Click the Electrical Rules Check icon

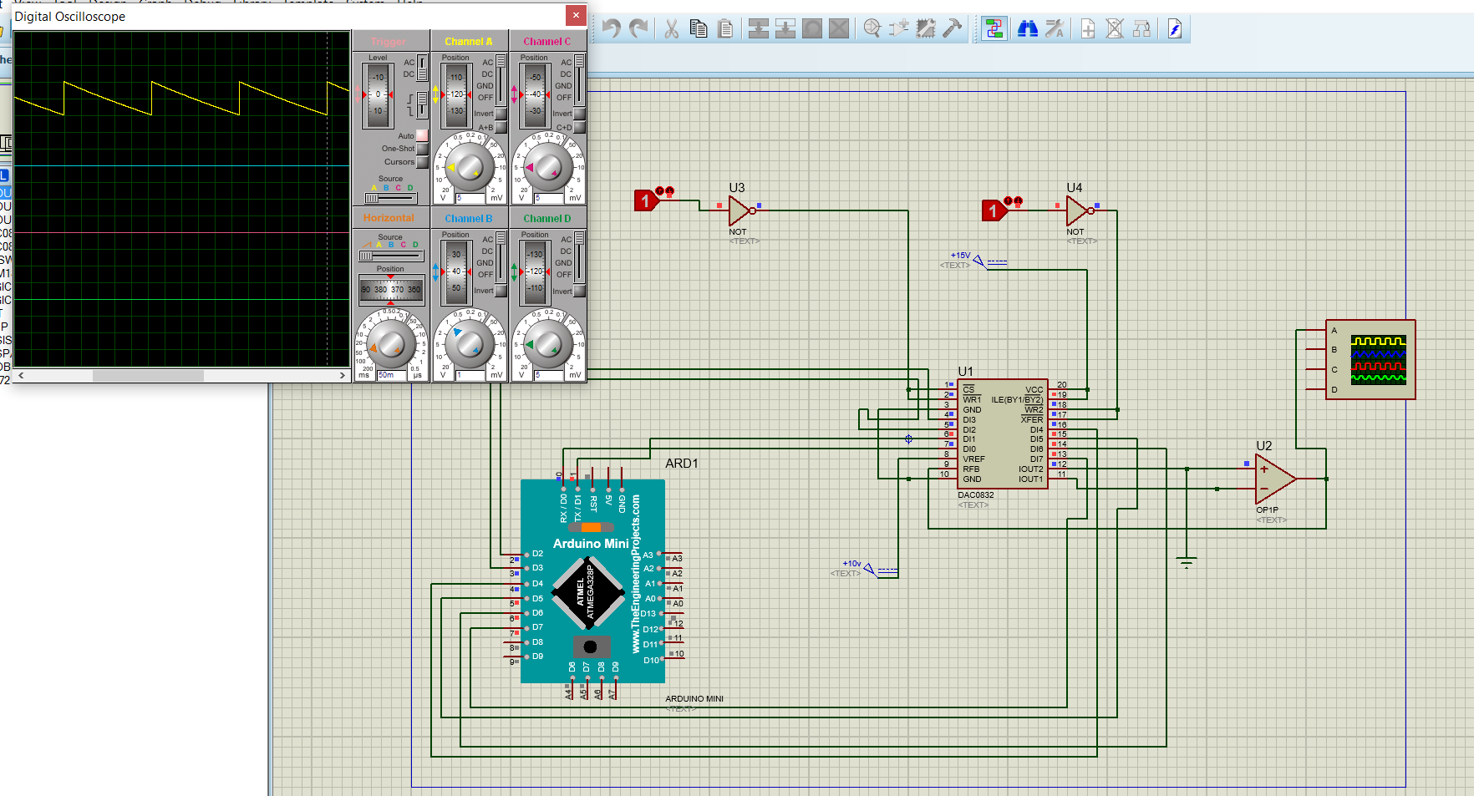(x=1175, y=29)
